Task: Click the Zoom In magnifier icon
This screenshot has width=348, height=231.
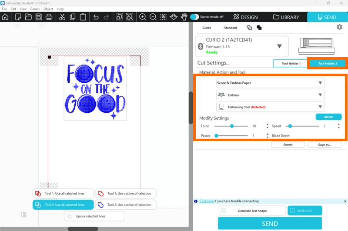Action: (142, 17)
